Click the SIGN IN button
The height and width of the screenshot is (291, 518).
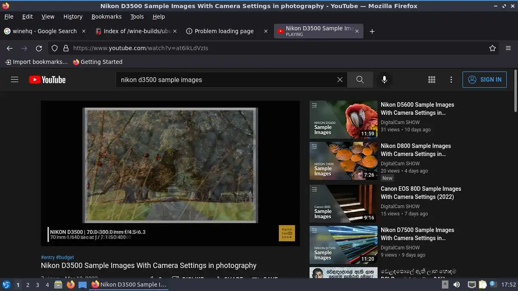coord(484,80)
